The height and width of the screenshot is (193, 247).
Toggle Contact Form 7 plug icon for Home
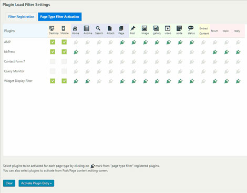[x=76, y=62]
